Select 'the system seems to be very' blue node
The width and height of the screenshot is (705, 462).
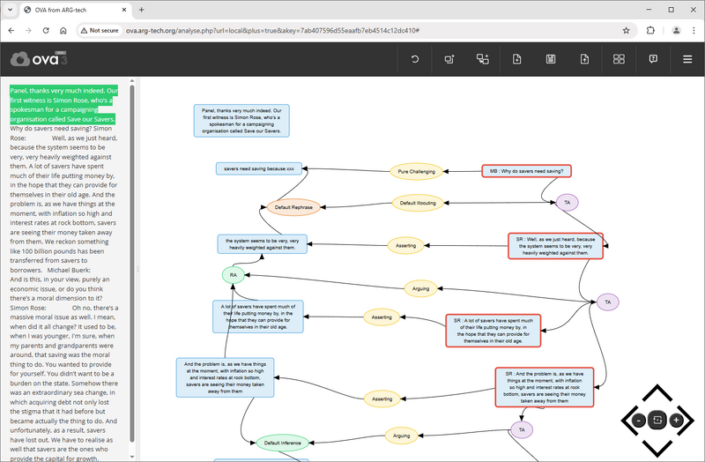click(x=262, y=244)
